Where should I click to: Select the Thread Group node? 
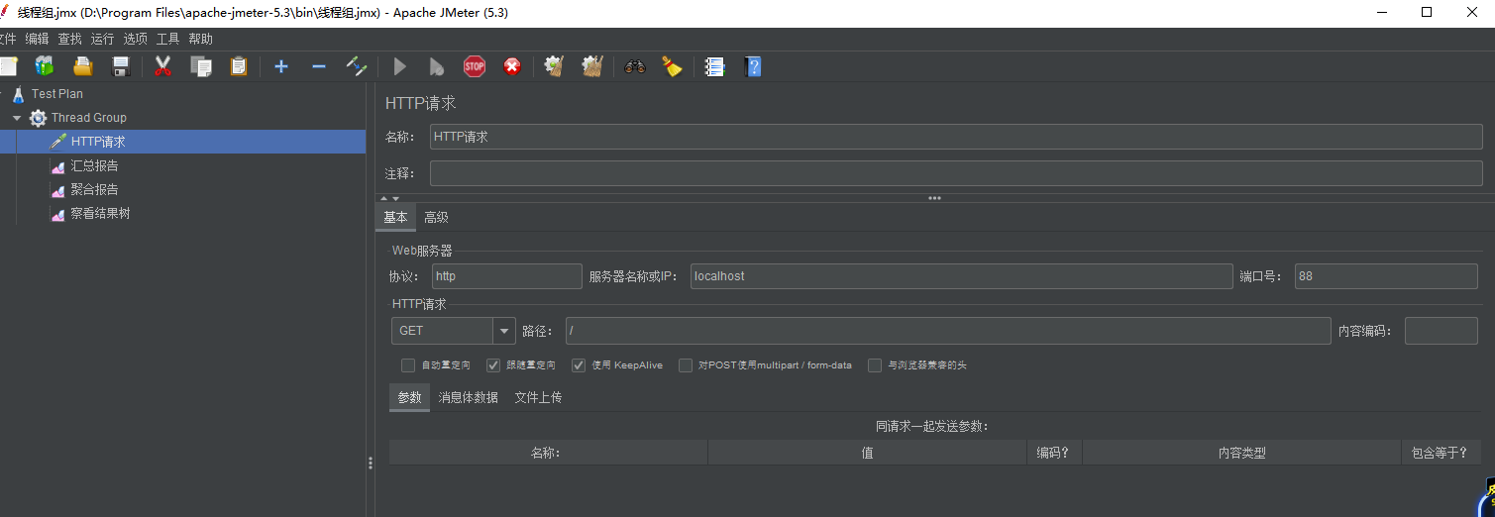[89, 118]
